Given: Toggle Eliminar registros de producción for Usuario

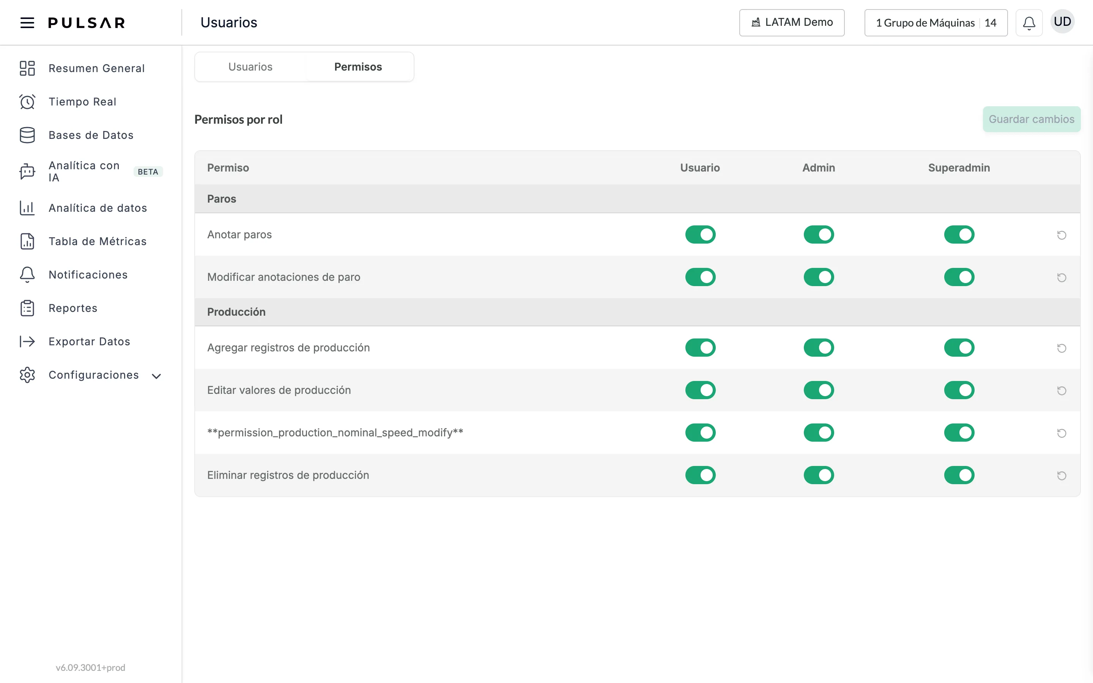Looking at the screenshot, I should 700,475.
